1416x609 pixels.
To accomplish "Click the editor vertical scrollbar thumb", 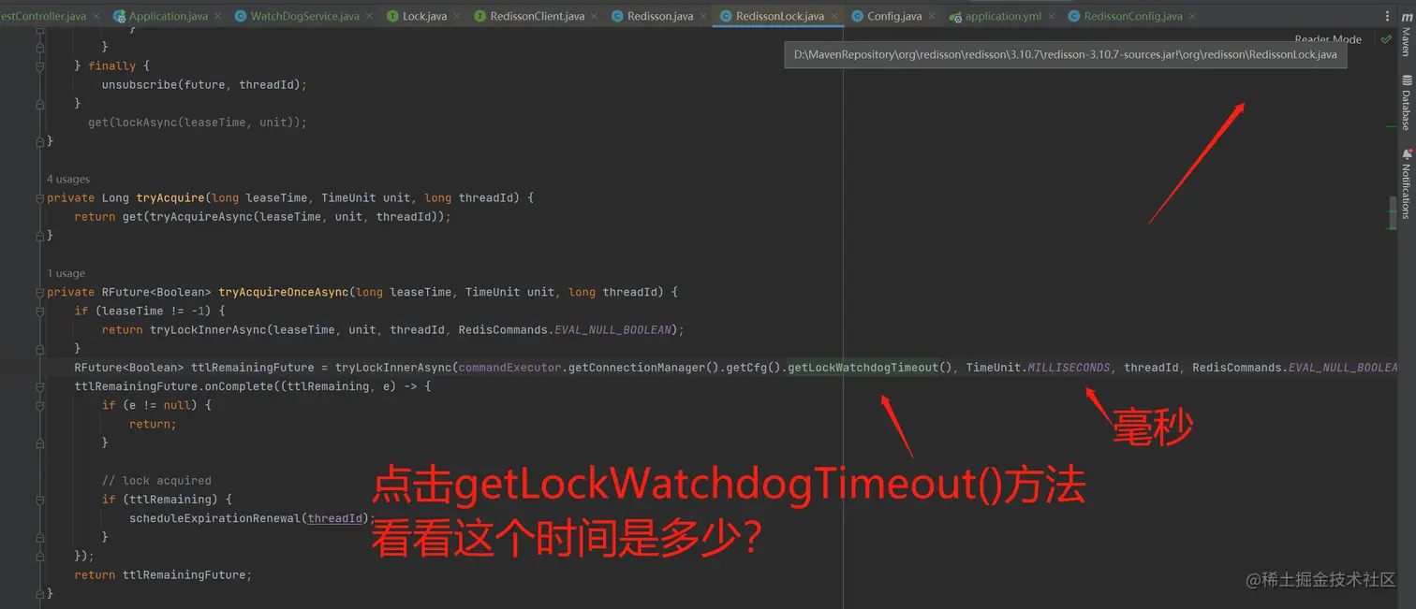I will (x=1394, y=213).
